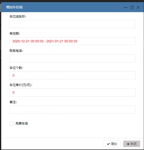The image size is (144, 150).
Task: Click the 备注 field label
Action: (x=13, y=102)
